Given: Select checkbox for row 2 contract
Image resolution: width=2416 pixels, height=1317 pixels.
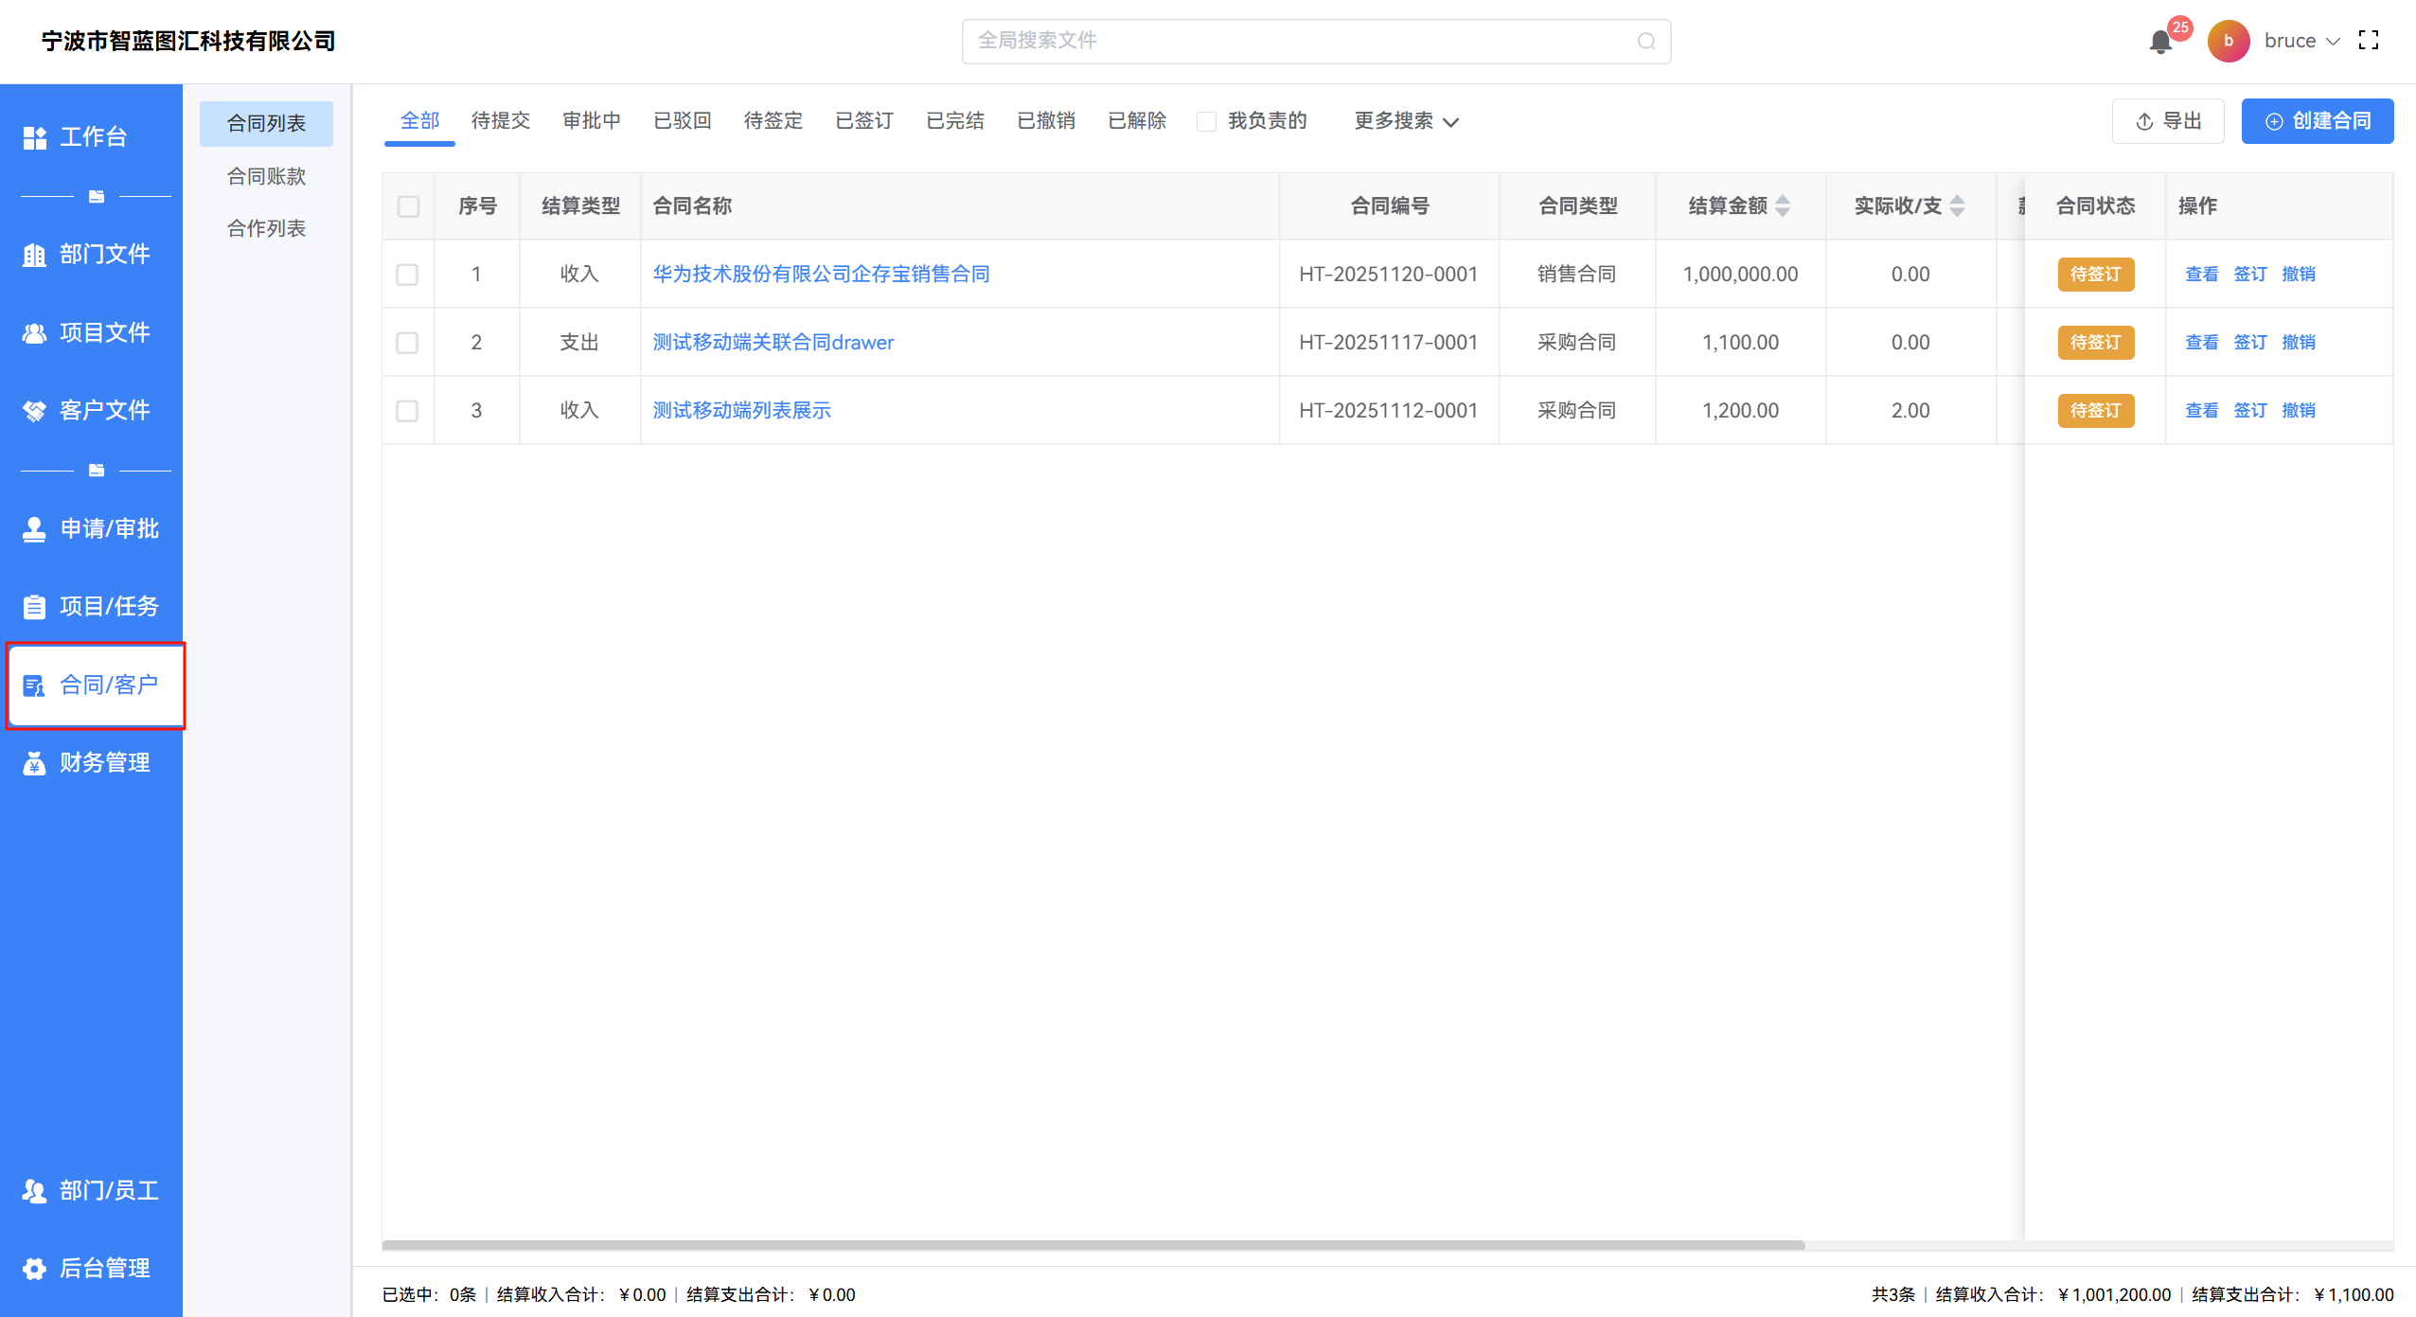Looking at the screenshot, I should point(407,343).
